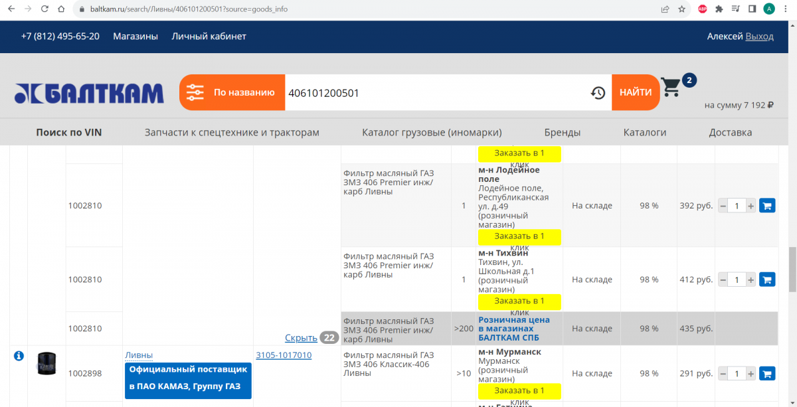Screen dimensions: 797x407
Task: Follow the part number link 3105-1017010
Action: (x=284, y=355)
